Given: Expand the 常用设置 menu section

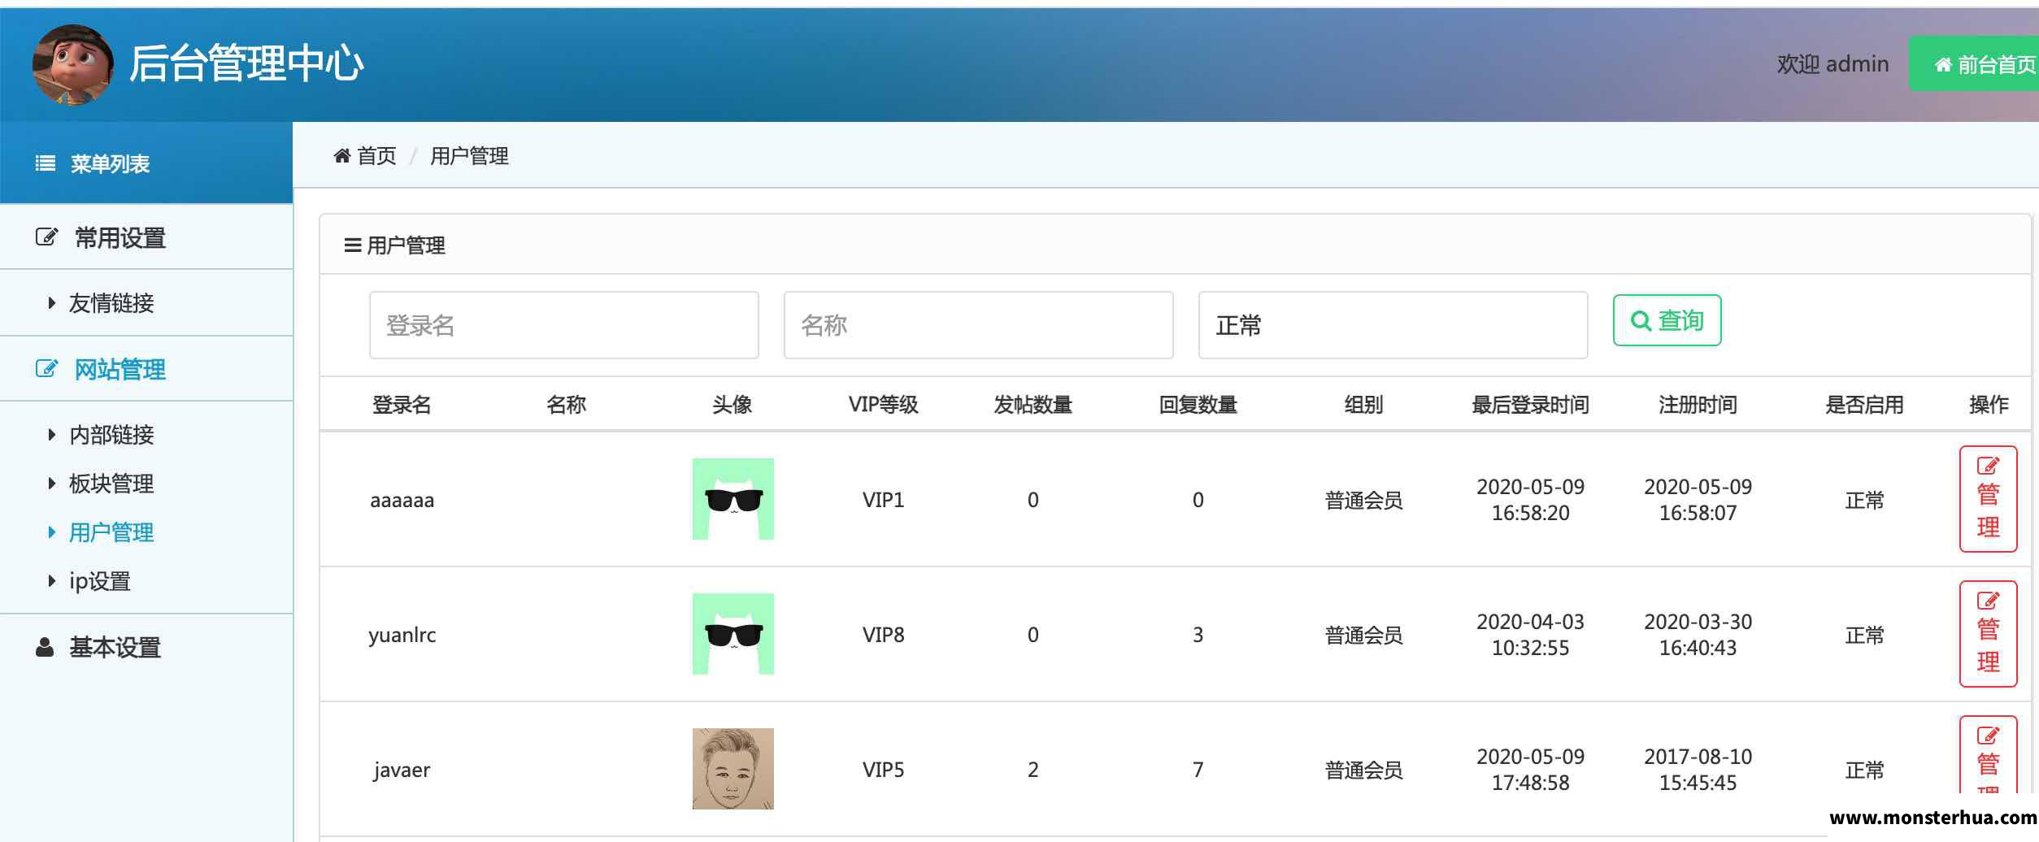Looking at the screenshot, I should (146, 237).
